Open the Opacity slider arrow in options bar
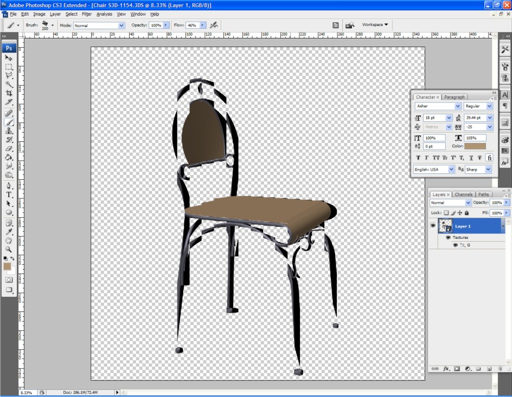This screenshot has height=397, width=512. [166, 25]
